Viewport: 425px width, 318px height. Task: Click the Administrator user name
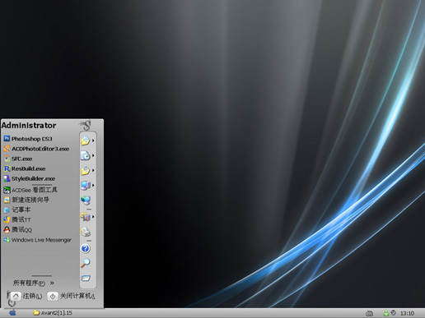pyautogui.click(x=29, y=126)
